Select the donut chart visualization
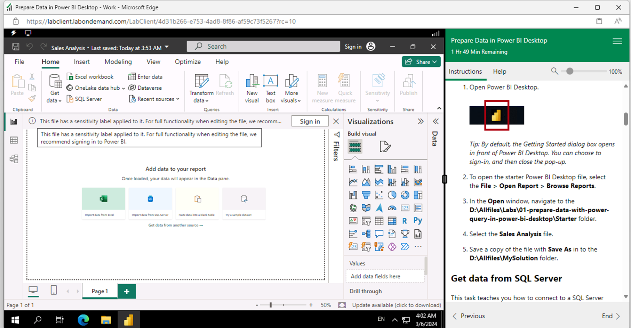 click(405, 195)
